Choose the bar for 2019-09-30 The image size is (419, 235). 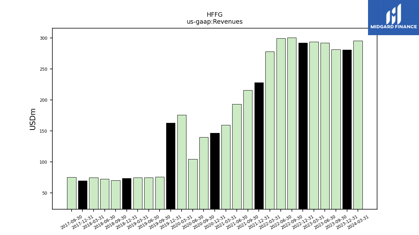pos(160,193)
